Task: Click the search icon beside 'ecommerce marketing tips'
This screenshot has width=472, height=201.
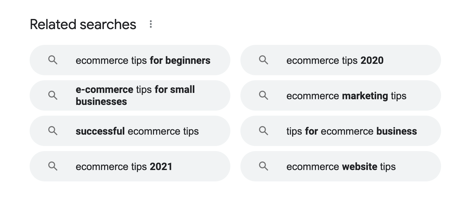Action: click(x=263, y=95)
